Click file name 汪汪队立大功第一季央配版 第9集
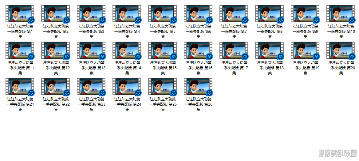Image resolution: width=359 pixels, height=161 pixels. [306, 32]
